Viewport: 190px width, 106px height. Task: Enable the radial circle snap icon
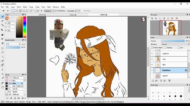coord(31,11)
